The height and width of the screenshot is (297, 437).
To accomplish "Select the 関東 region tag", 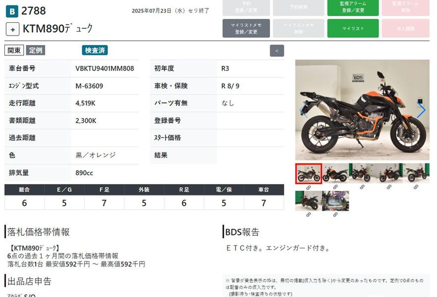I will tap(14, 50).
